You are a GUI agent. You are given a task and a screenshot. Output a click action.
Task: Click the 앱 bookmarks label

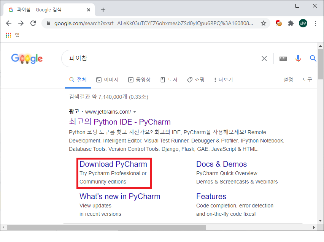pyautogui.click(x=17, y=35)
